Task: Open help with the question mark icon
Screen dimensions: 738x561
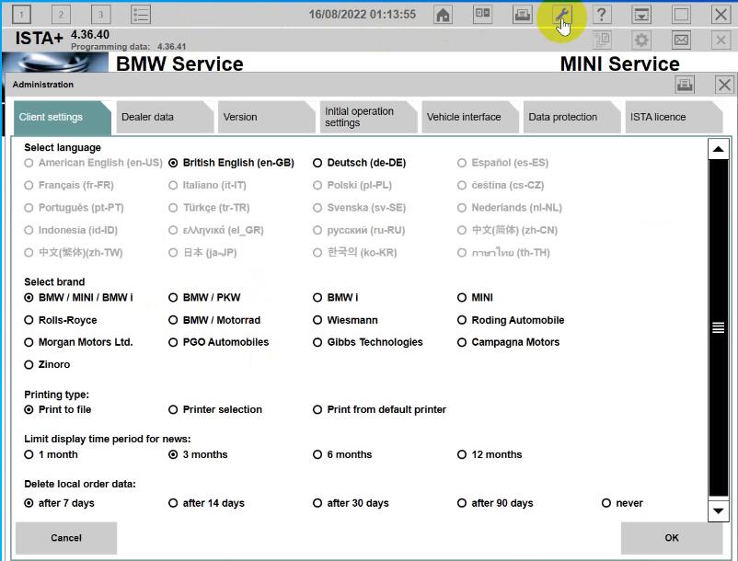Action: click(x=601, y=15)
